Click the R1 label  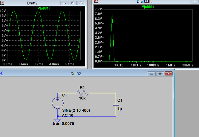pyautogui.click(x=82, y=87)
